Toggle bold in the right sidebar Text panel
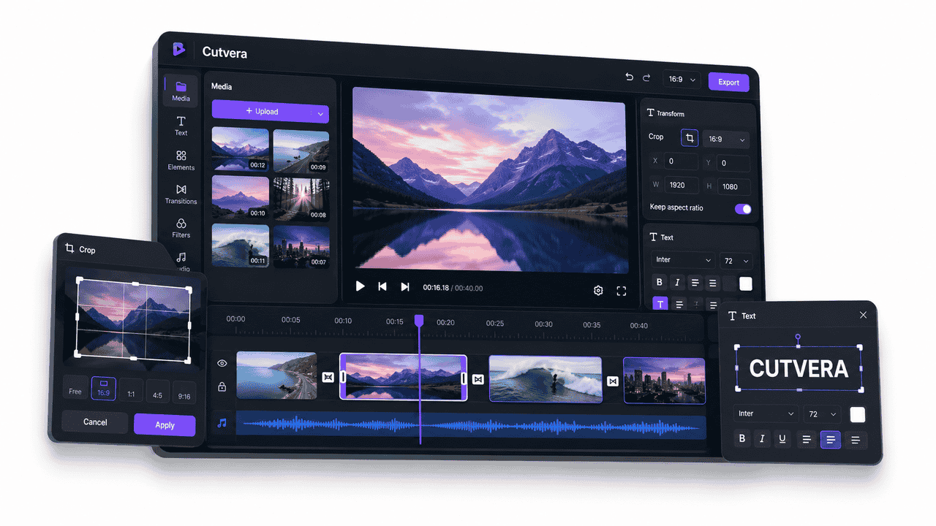 660,282
